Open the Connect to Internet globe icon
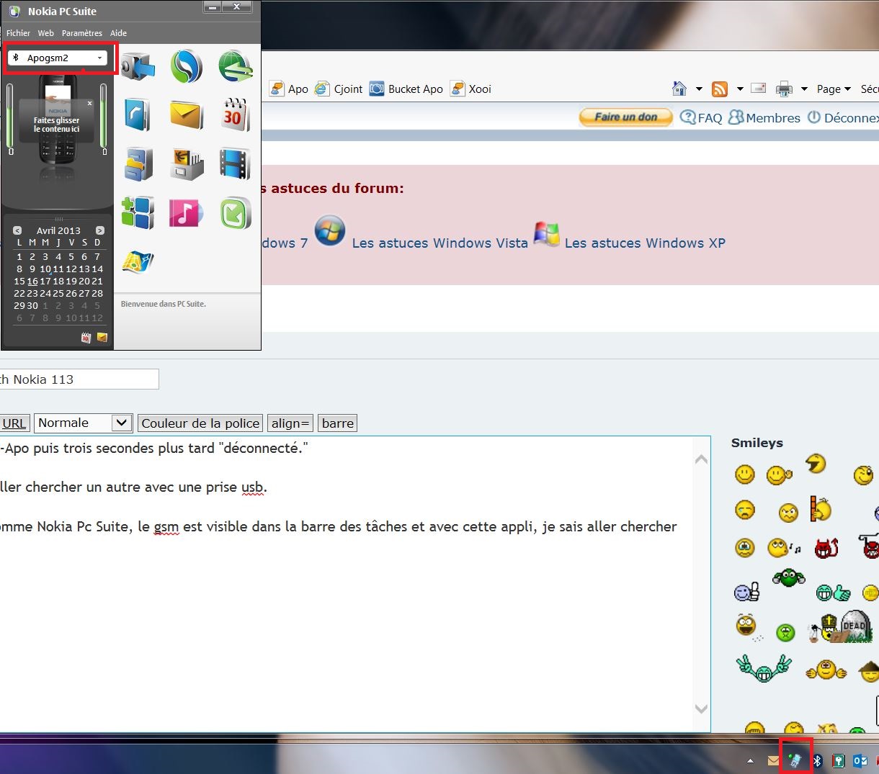879x774 pixels. click(x=235, y=67)
